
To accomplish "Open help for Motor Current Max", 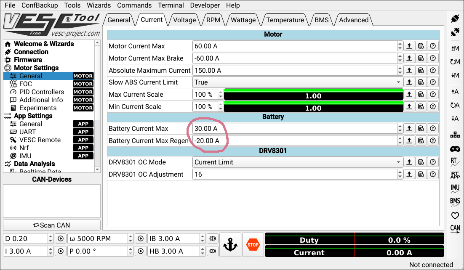I will tap(433, 46).
